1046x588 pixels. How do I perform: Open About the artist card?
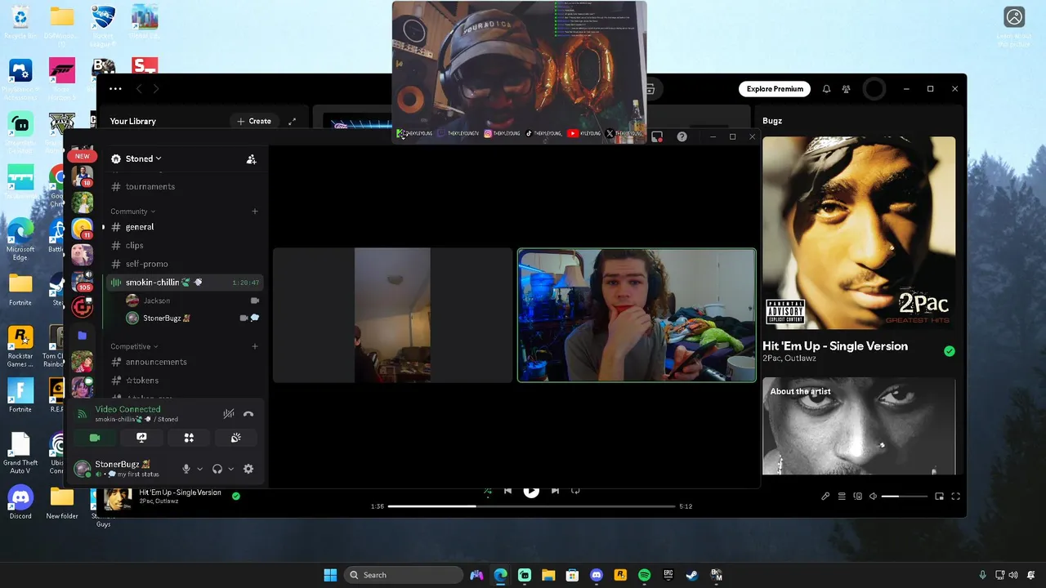coord(859,426)
